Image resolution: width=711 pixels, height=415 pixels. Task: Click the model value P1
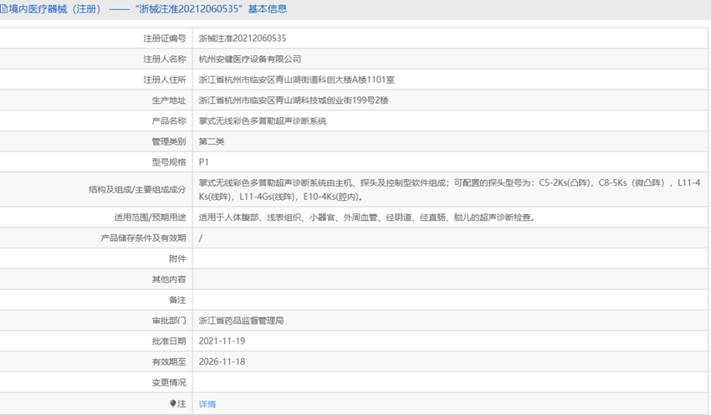[203, 162]
